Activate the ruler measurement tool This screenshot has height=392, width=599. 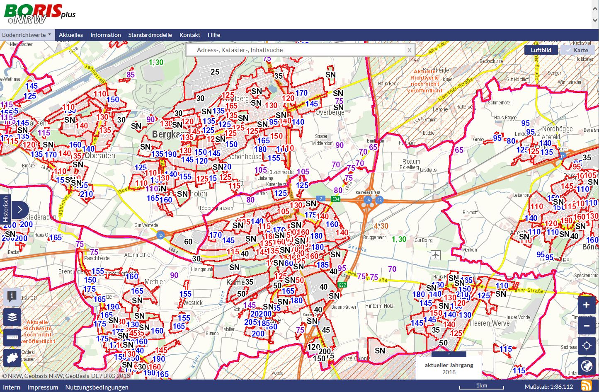pyautogui.click(x=12, y=337)
